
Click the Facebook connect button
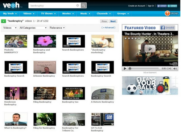coord(162,6)
